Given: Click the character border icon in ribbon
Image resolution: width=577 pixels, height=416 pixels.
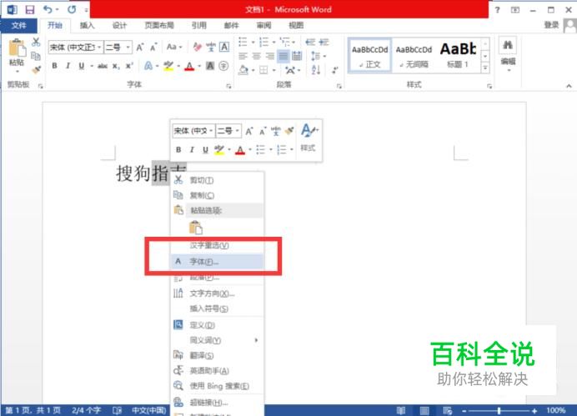Looking at the screenshot, I should click(x=224, y=47).
